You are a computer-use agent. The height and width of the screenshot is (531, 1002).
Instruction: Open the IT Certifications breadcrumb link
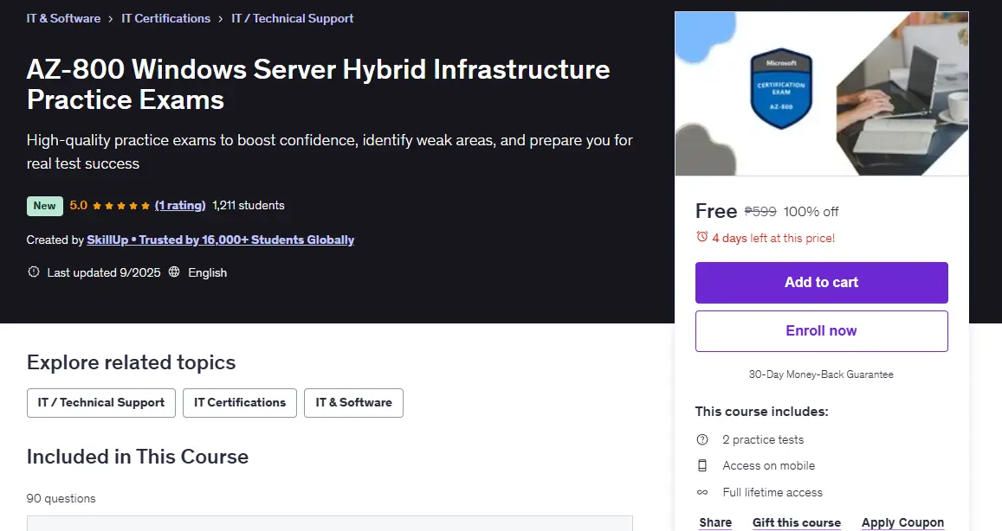pyautogui.click(x=165, y=18)
